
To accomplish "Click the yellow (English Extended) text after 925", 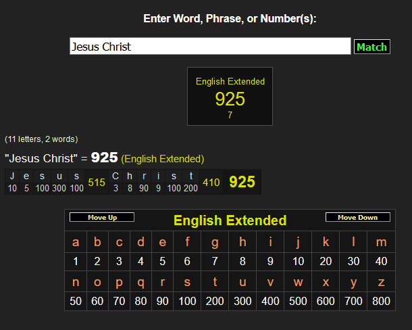I will coord(162,159).
